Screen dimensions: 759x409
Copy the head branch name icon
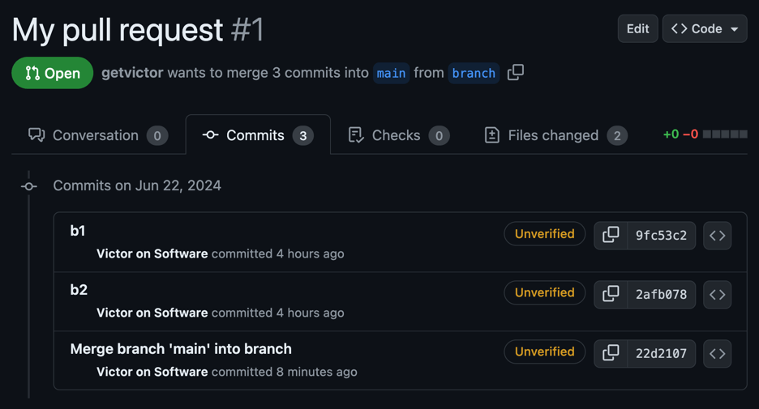coord(516,73)
